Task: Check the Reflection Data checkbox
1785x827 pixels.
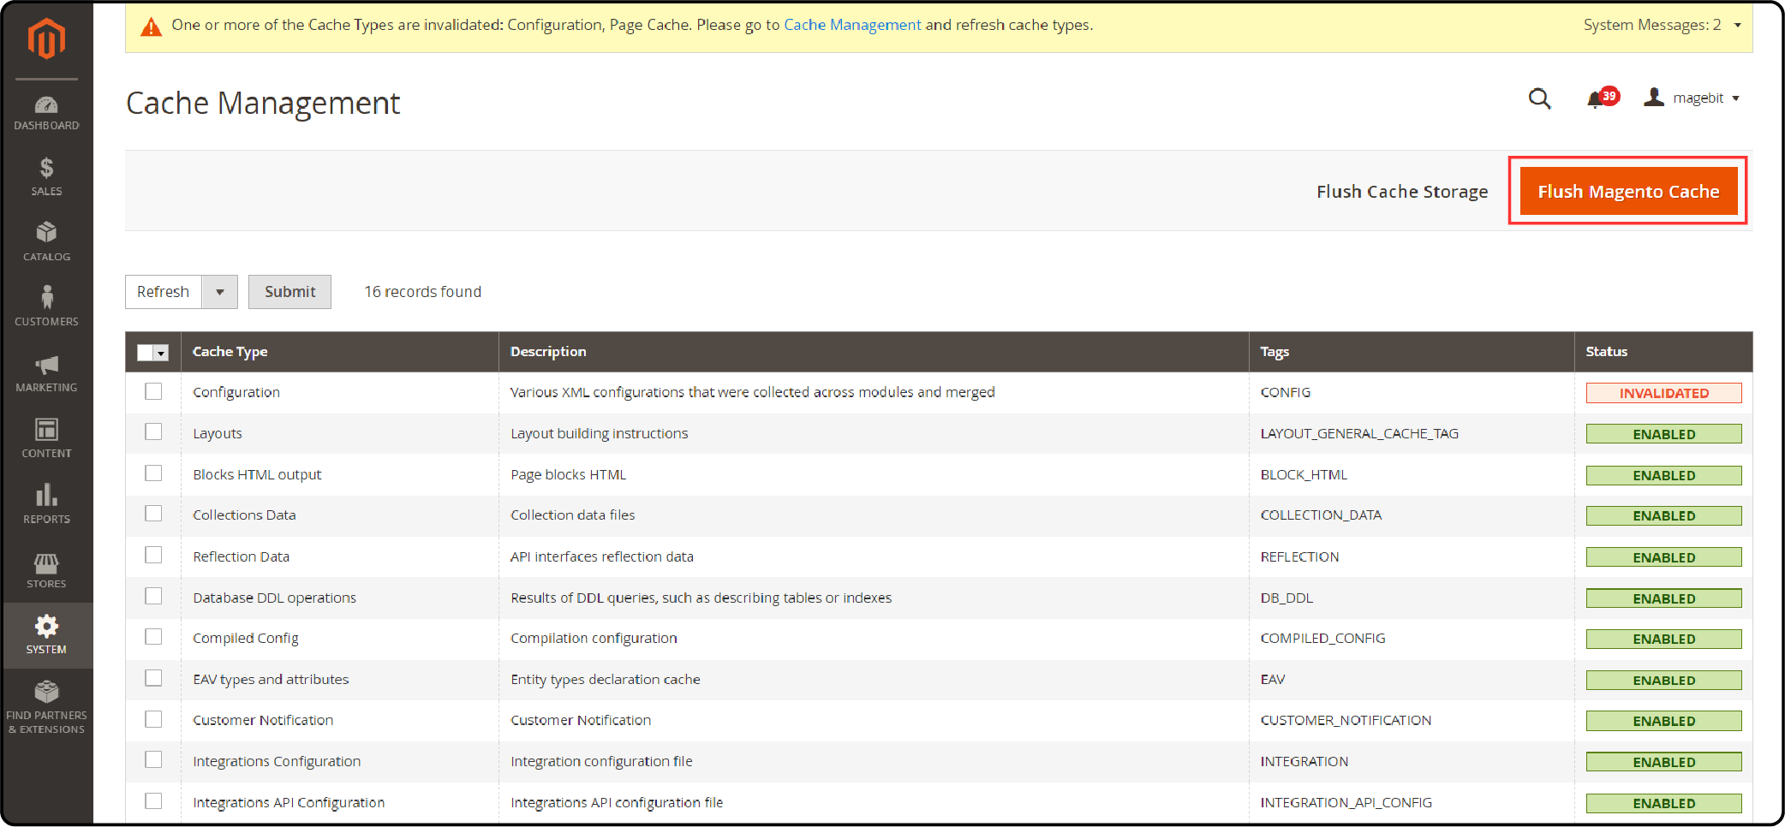Action: [x=153, y=556]
